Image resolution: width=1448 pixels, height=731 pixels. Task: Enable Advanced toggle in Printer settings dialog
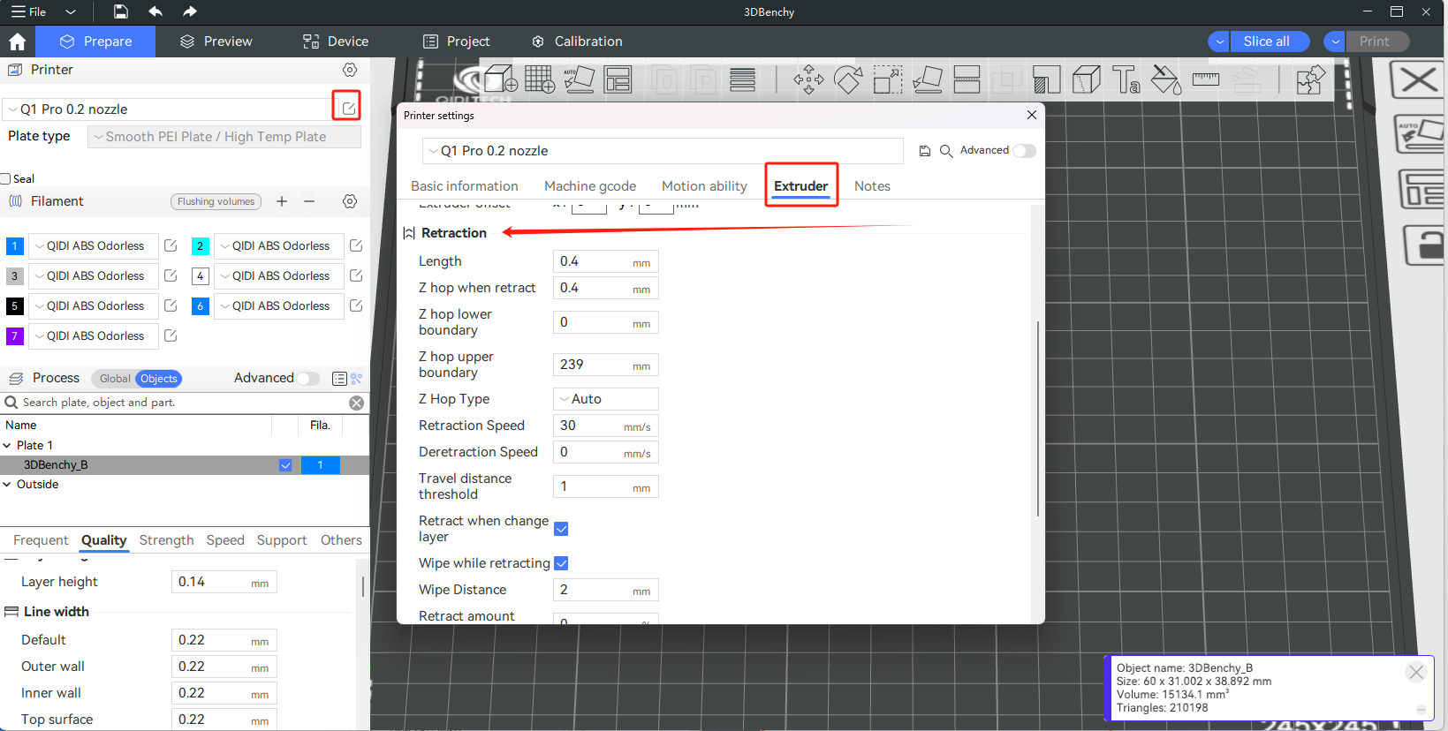[1024, 151]
